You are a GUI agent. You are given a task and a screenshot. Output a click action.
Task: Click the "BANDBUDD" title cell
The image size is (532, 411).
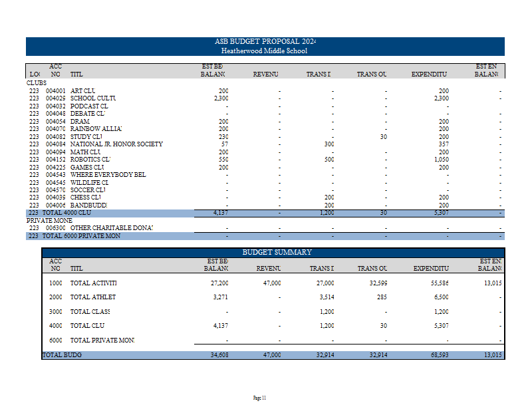point(88,205)
